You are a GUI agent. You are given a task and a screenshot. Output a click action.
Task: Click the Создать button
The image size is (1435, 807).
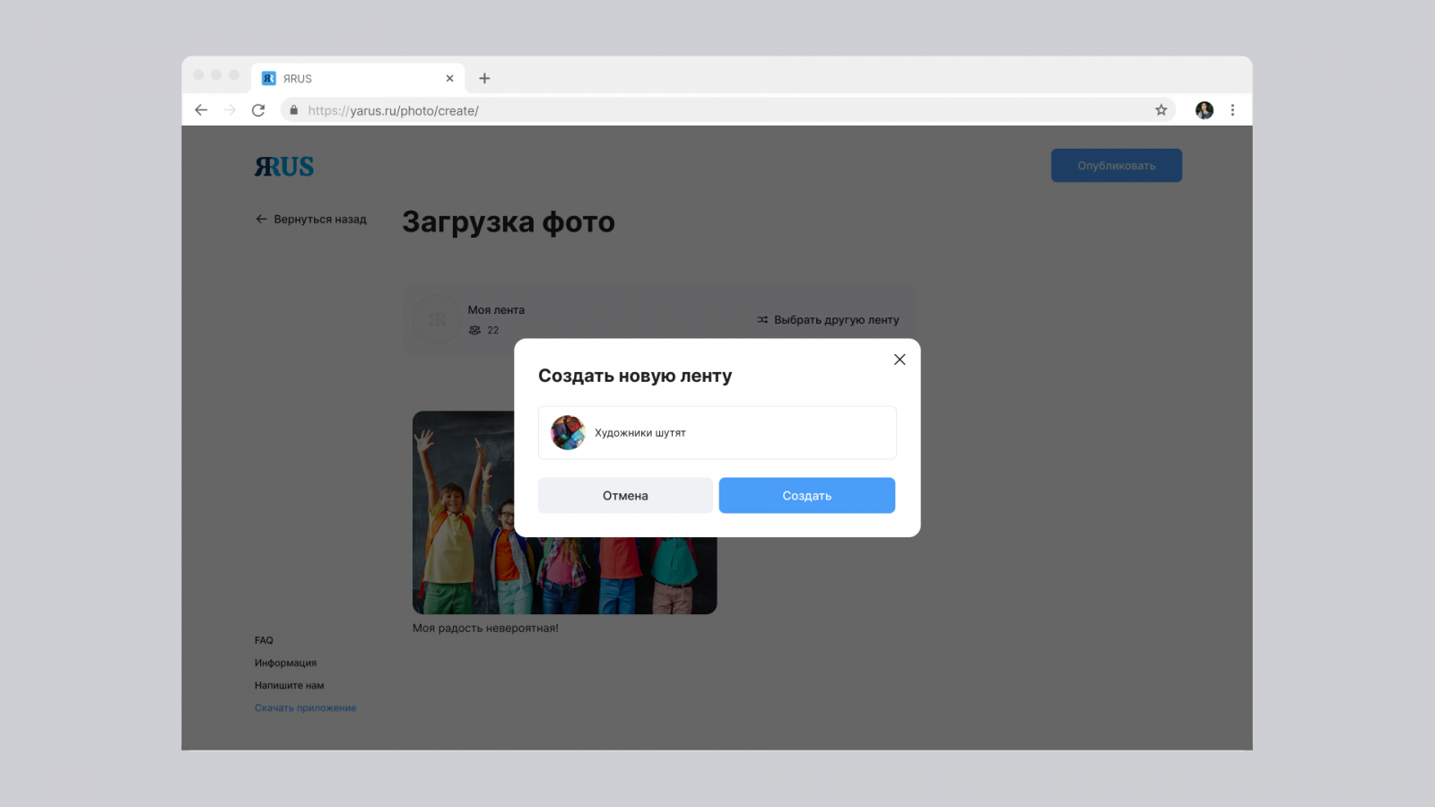(x=807, y=495)
